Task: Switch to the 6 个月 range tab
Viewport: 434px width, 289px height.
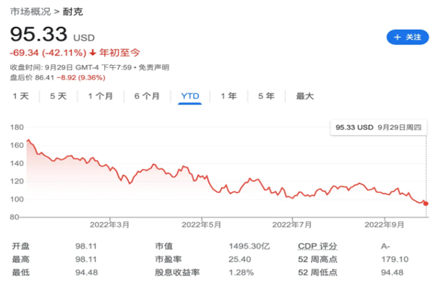Action: (147, 96)
